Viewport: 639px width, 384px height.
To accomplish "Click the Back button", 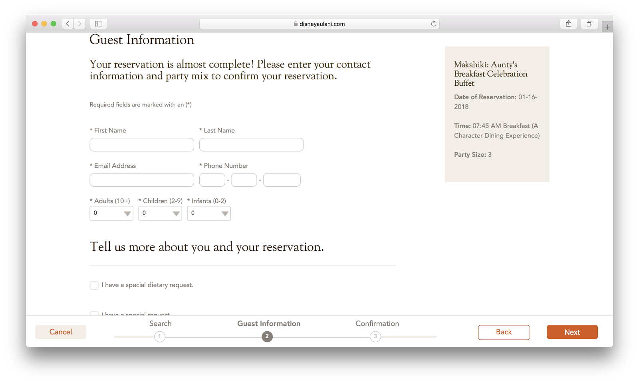I will [x=504, y=332].
